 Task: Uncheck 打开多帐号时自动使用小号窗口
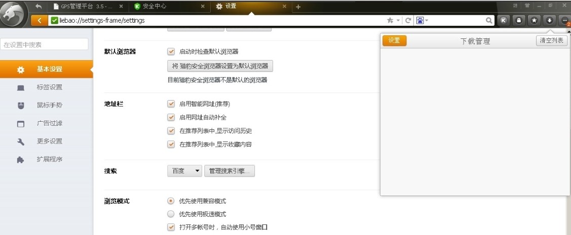point(171,227)
